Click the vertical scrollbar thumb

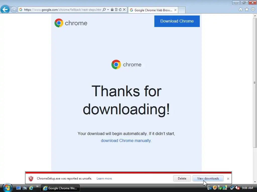click(255, 82)
